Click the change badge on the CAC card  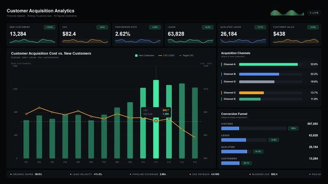point(102,27)
